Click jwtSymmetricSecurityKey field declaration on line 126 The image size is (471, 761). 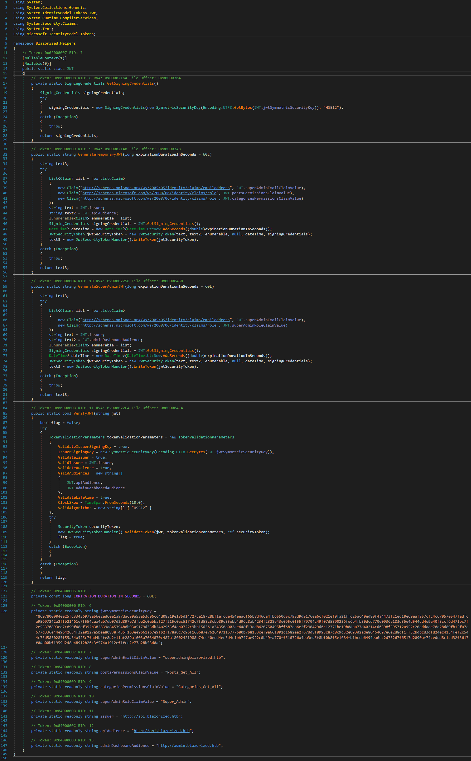126,611
